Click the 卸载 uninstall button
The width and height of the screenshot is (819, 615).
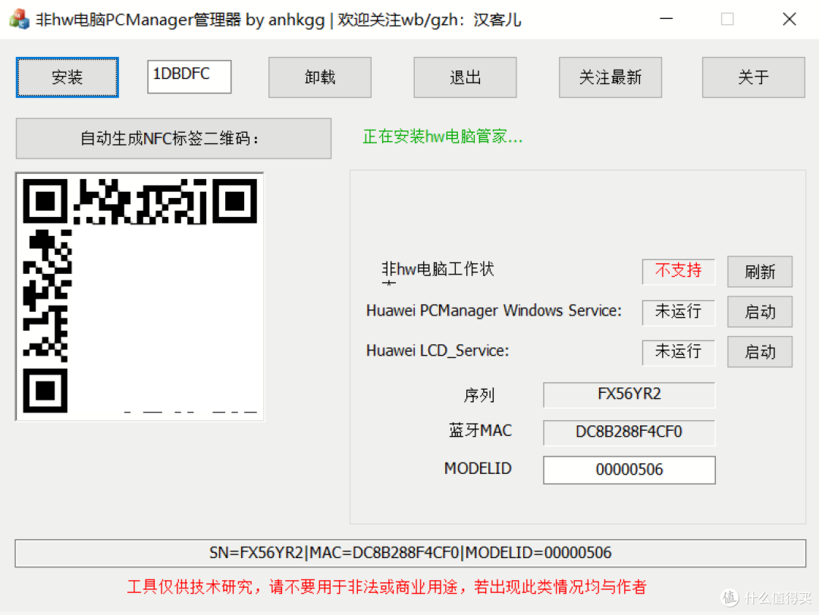tap(320, 77)
